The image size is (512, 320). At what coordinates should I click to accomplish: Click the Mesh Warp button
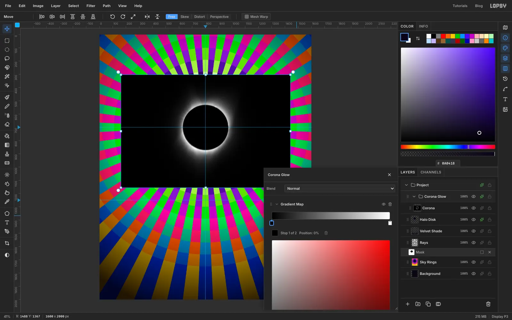pyautogui.click(x=256, y=17)
